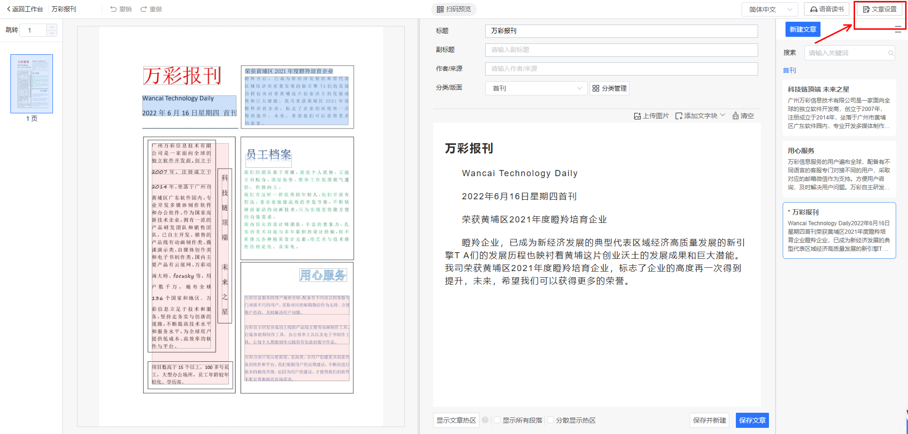The height and width of the screenshot is (434, 908).
Task: Enable the 显示所有段落 checkbox
Action: tap(497, 420)
